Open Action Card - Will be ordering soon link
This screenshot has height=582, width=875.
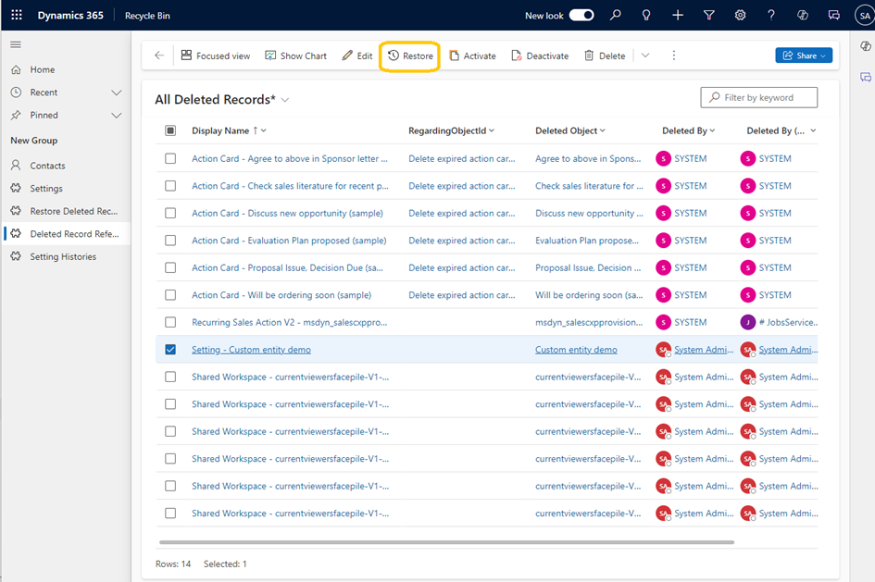281,295
